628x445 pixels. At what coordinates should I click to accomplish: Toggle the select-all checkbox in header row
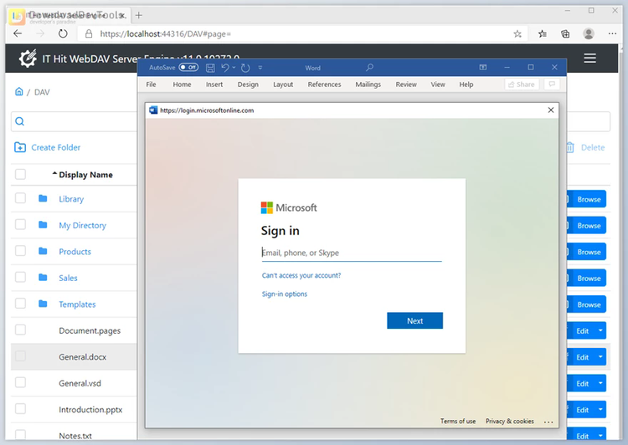(x=20, y=175)
